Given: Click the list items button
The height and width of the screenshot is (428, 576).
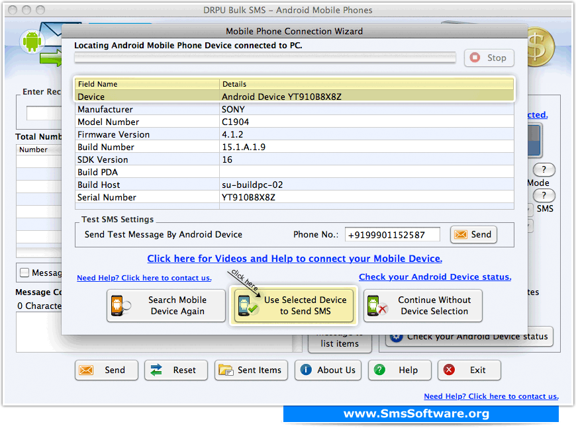Looking at the screenshot, I should pos(340,343).
